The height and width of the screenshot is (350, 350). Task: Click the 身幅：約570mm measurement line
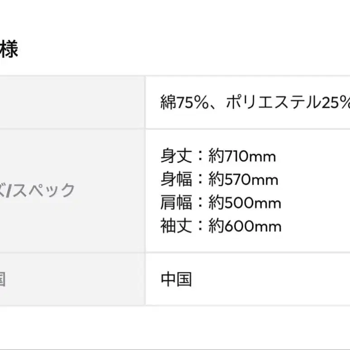coord(219,179)
